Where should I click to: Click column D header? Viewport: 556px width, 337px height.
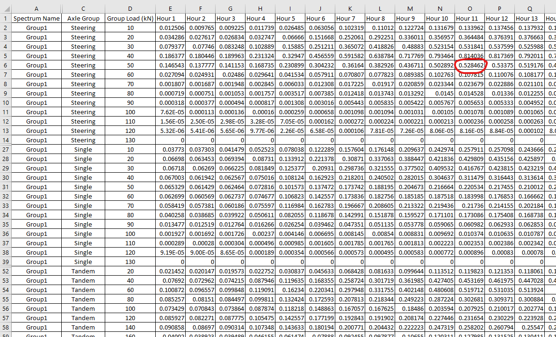coord(130,8)
